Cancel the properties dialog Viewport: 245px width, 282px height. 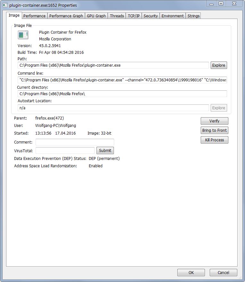tap(224, 272)
